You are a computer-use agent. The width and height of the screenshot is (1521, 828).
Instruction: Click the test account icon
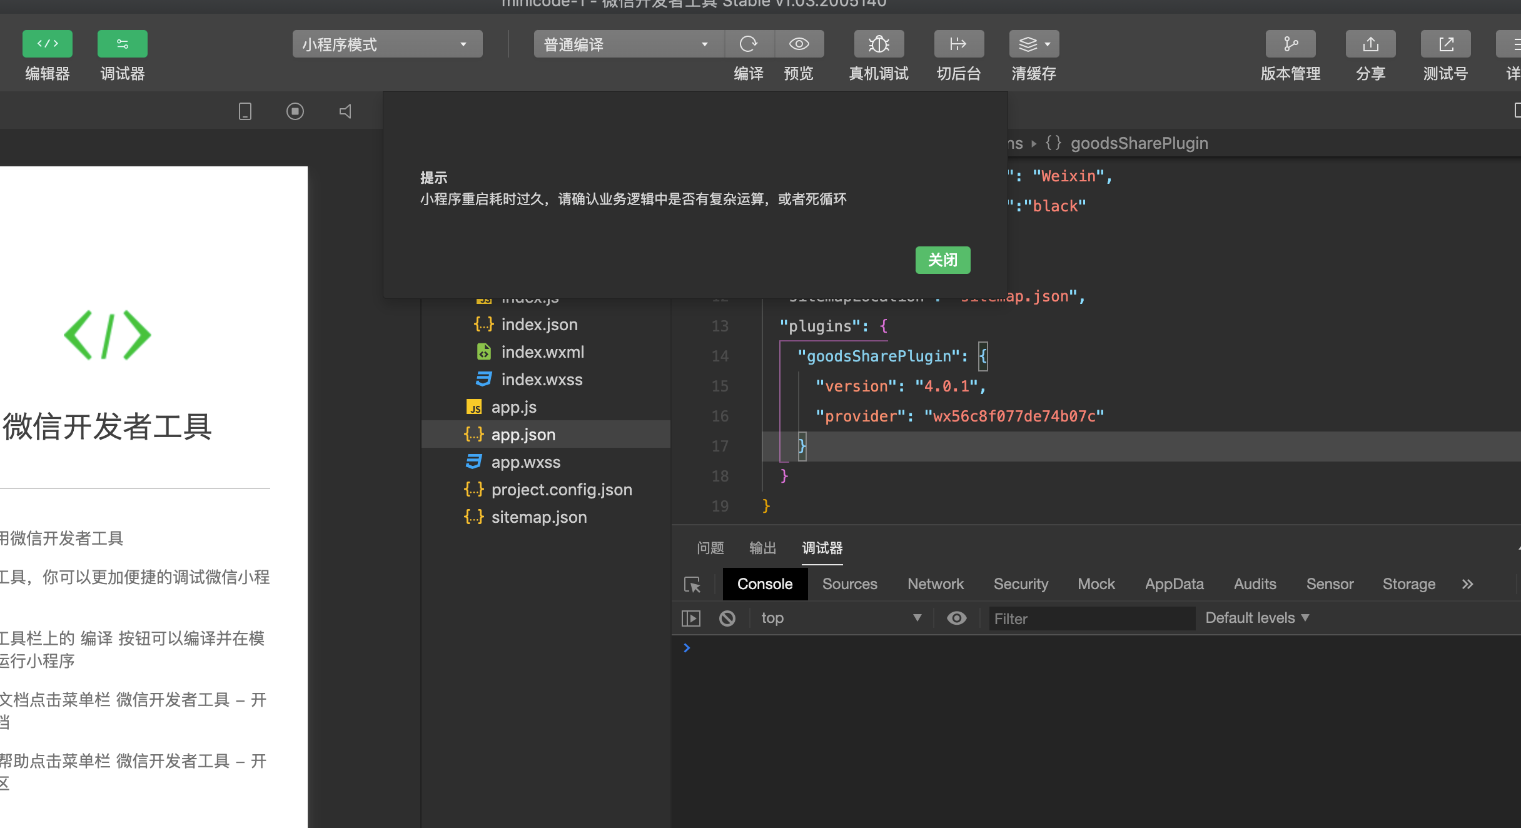pyautogui.click(x=1445, y=44)
